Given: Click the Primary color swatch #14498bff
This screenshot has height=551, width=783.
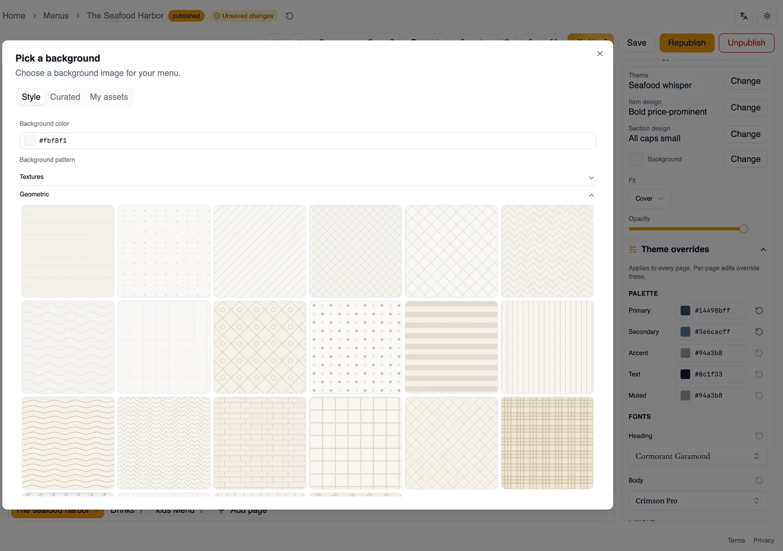Looking at the screenshot, I should pyautogui.click(x=685, y=311).
